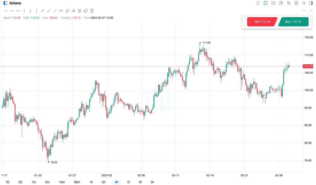Image resolution: width=316 pixels, height=185 pixels.
Task: Refresh the chart with the reload icon
Action: [258, 3]
